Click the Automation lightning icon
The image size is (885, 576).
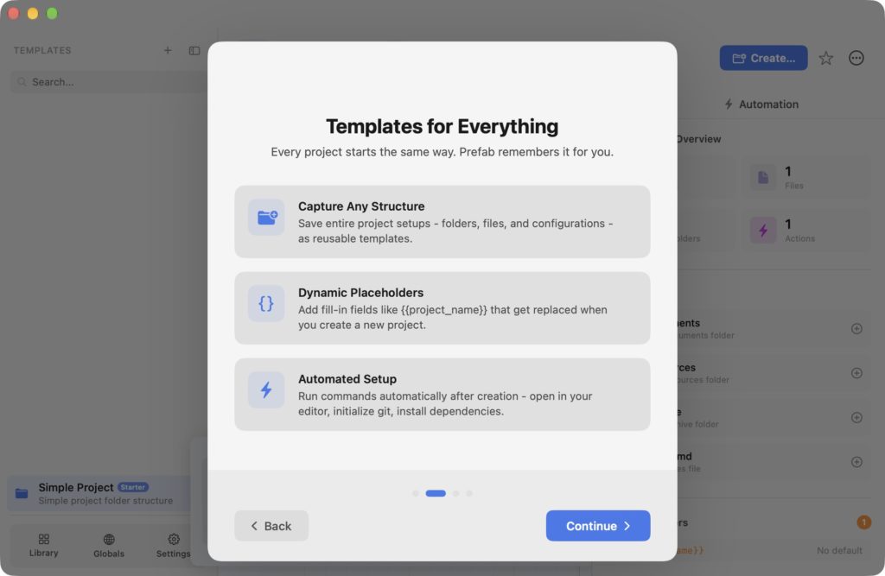729,104
